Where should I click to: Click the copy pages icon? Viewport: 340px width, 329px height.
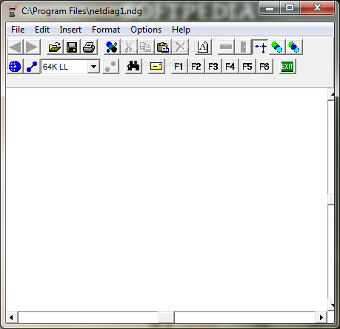tap(146, 47)
